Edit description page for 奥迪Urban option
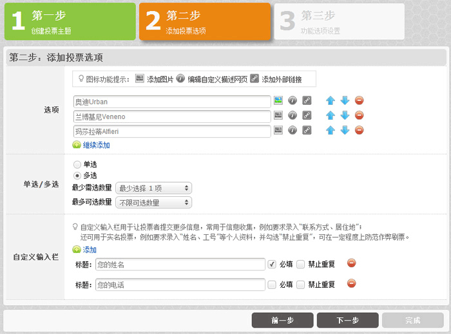Screen dimensions: 451x334 pos(293,100)
